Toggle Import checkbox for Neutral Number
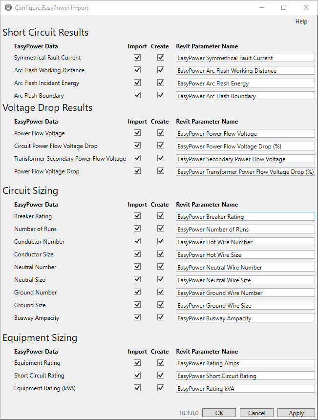 tap(137, 267)
